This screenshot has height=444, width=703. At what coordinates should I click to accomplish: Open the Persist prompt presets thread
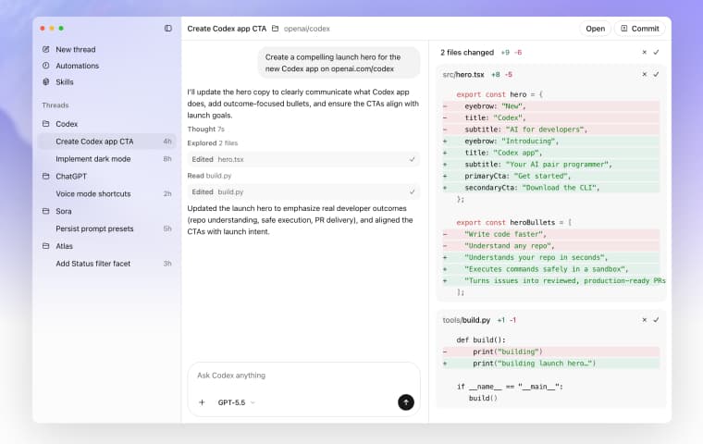point(107,228)
